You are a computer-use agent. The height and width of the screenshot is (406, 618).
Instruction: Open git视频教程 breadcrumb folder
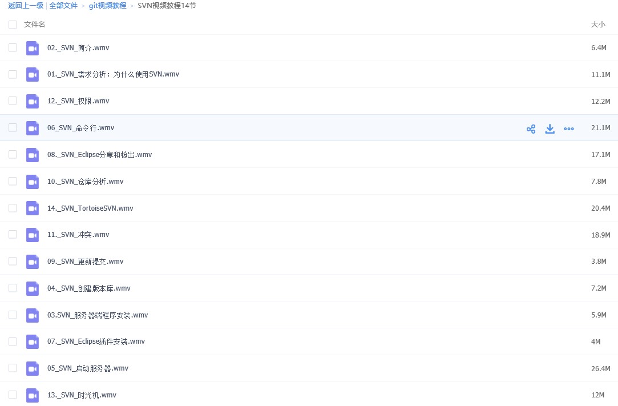108,6
